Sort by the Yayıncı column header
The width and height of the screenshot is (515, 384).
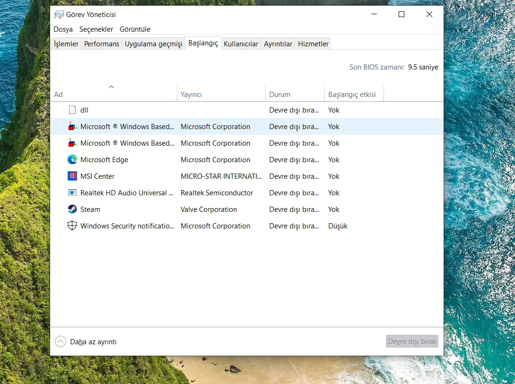tap(192, 95)
